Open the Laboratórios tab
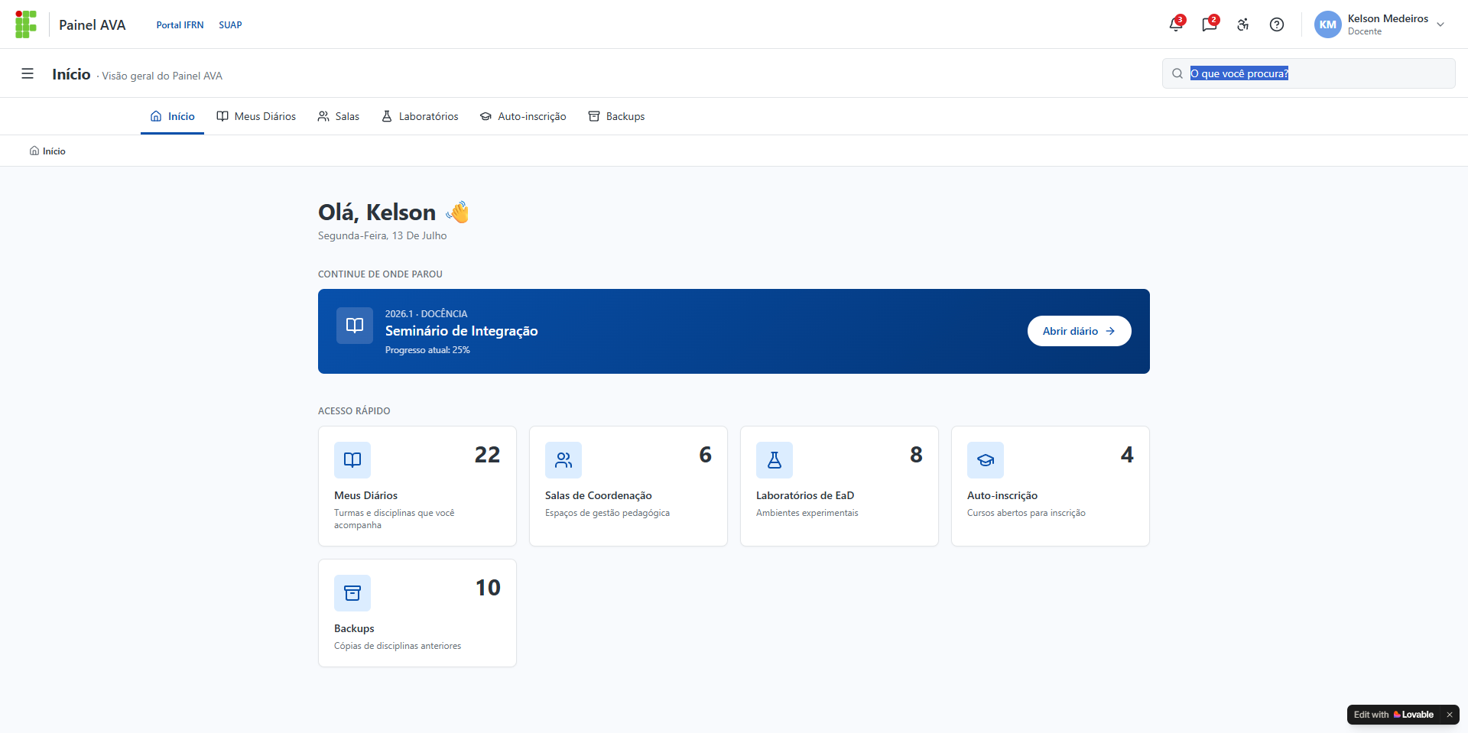1468x733 pixels. 420,116
